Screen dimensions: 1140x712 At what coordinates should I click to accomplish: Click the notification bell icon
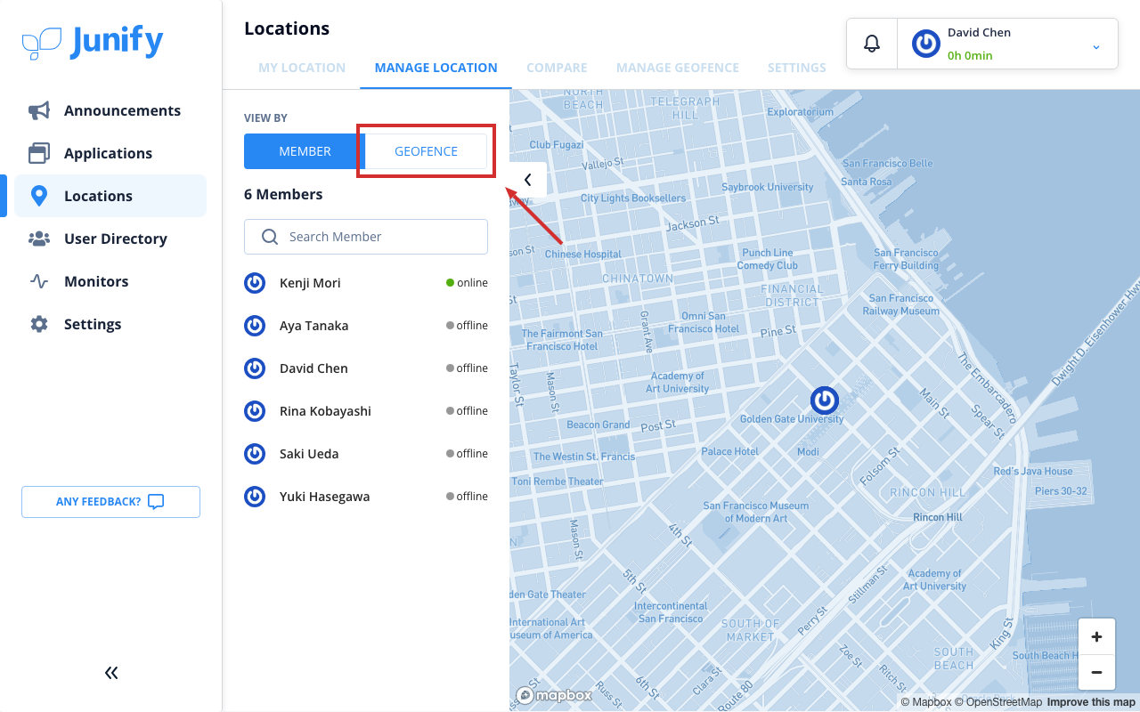(x=872, y=44)
